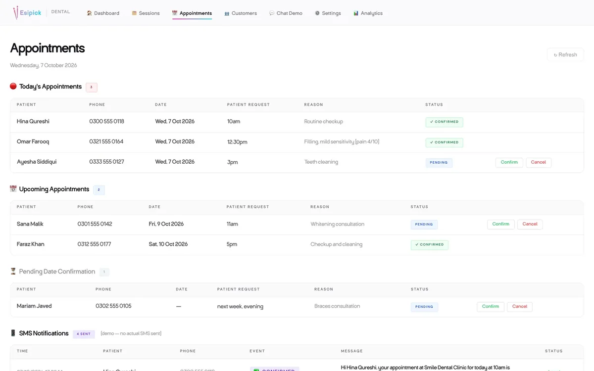Open the Chat Demo tab
Screen dimensions: 594x371
coord(286,13)
